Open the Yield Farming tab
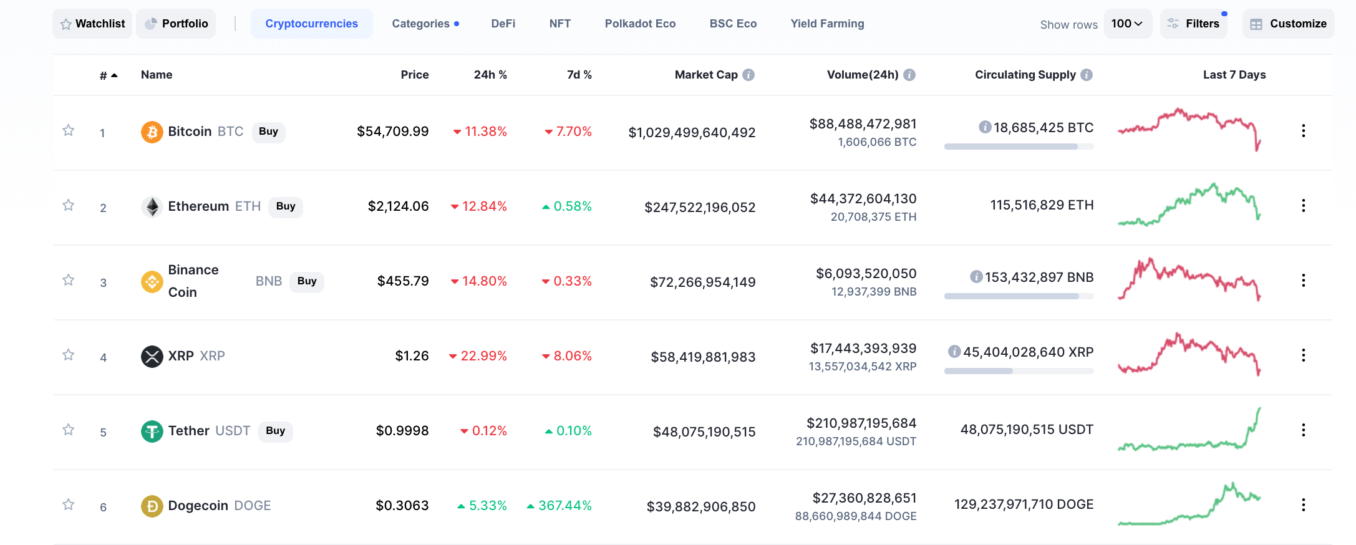1356x545 pixels. pyautogui.click(x=827, y=24)
